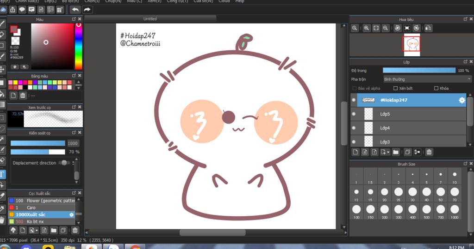Add new palette color with page icon
Image resolution: width=474 pixels, height=249 pixels.
[x=13, y=96]
